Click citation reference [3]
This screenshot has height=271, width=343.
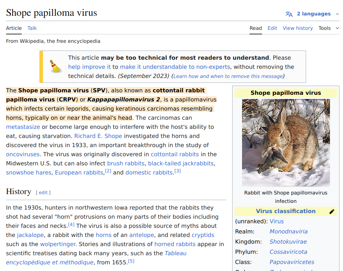(178, 171)
